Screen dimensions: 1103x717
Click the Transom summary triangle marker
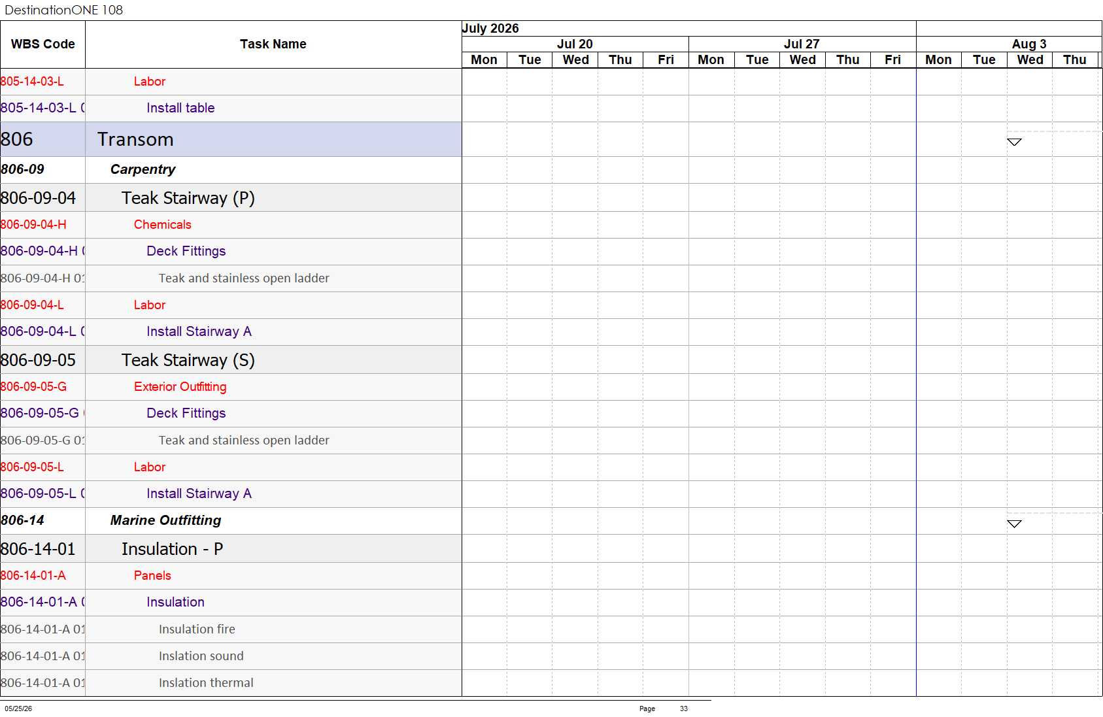pos(1014,142)
